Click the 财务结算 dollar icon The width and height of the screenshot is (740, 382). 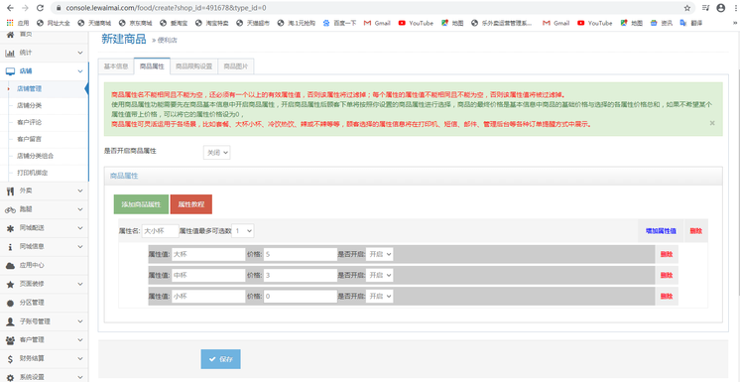(10, 358)
